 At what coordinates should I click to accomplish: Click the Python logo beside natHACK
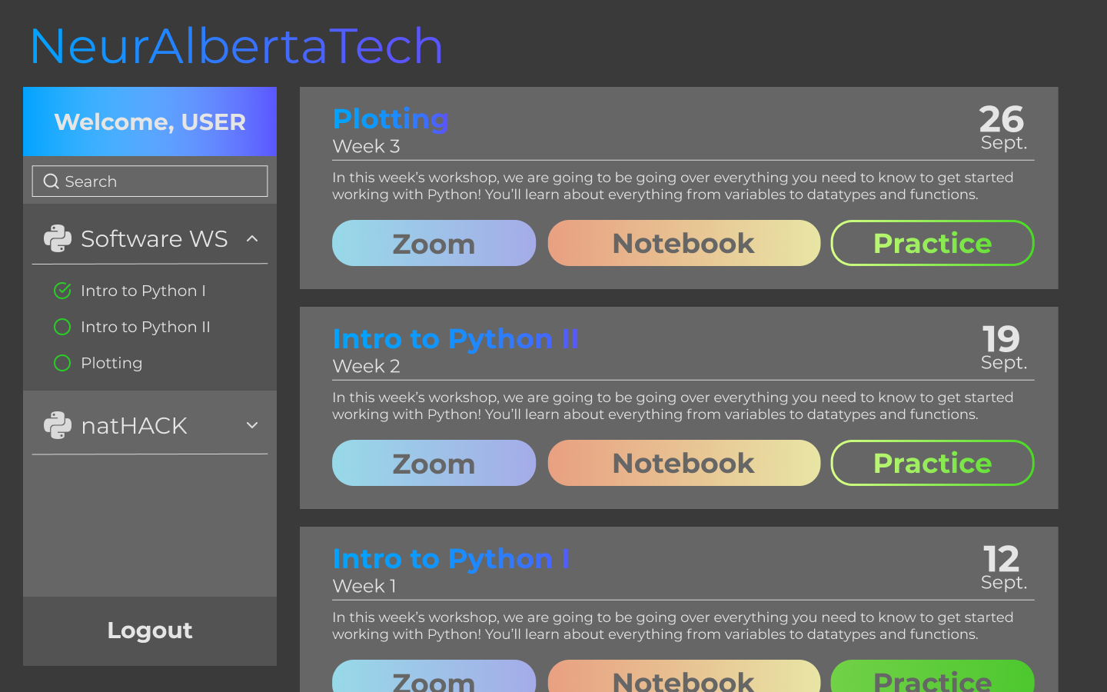pos(58,425)
